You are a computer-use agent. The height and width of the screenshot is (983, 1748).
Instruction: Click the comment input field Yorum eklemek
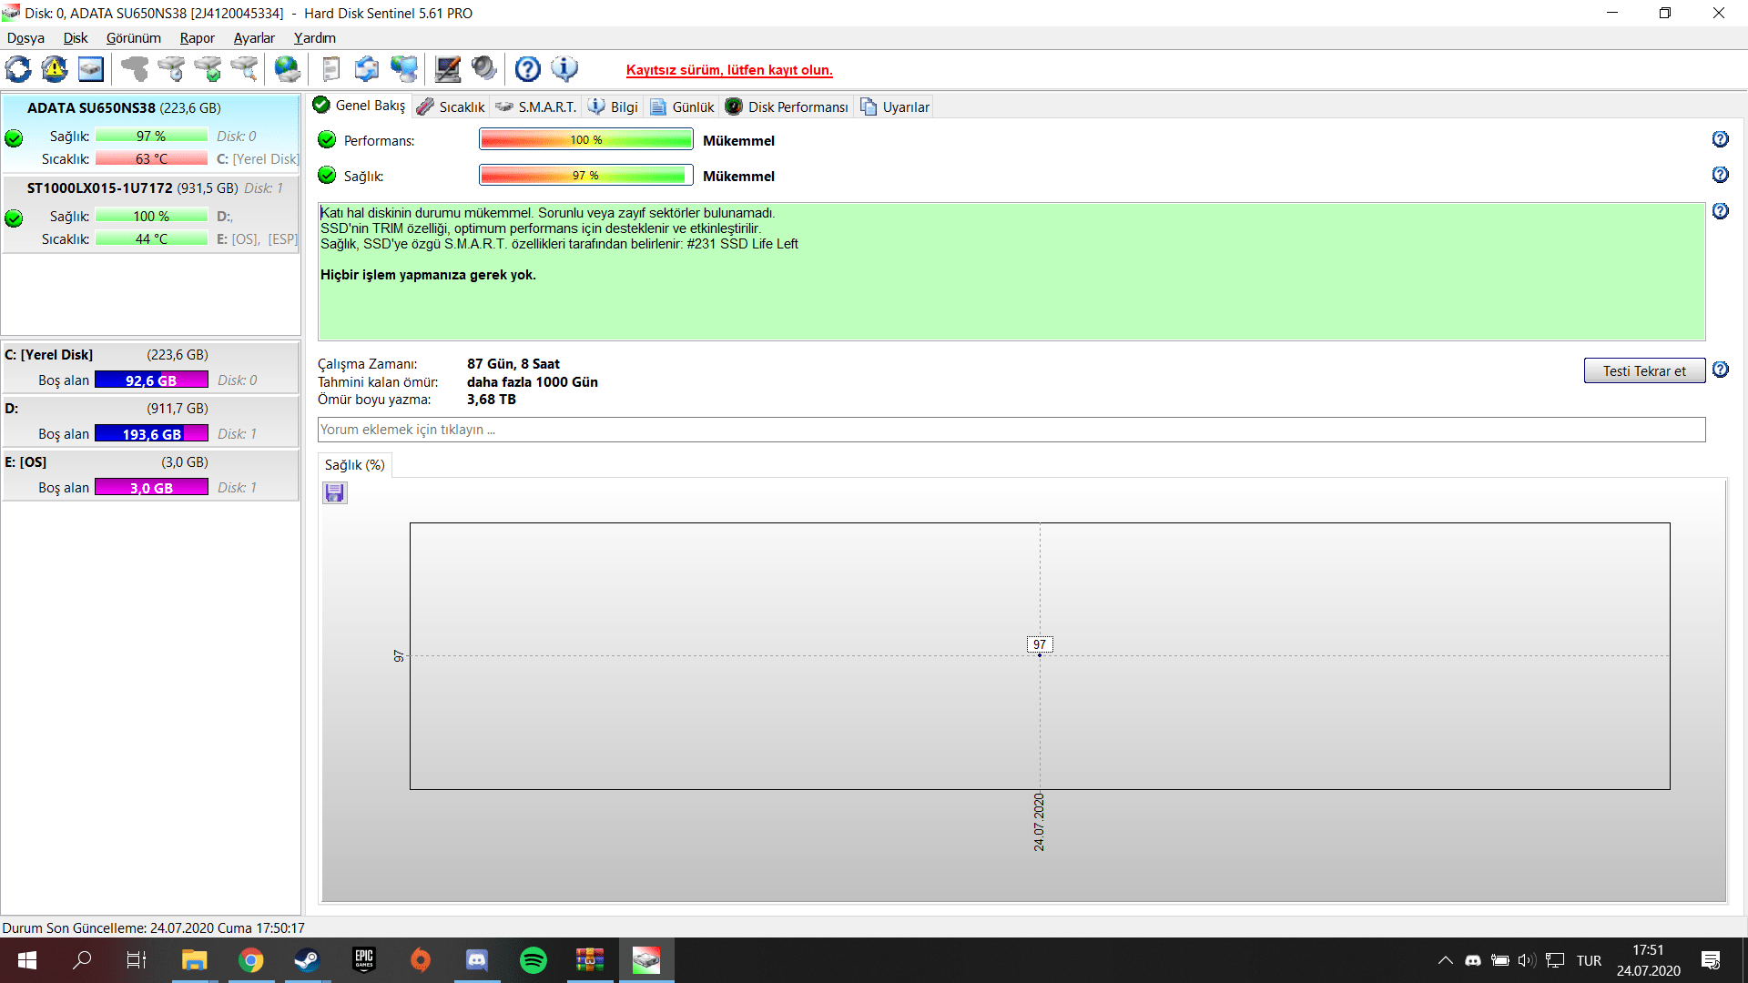(1011, 430)
